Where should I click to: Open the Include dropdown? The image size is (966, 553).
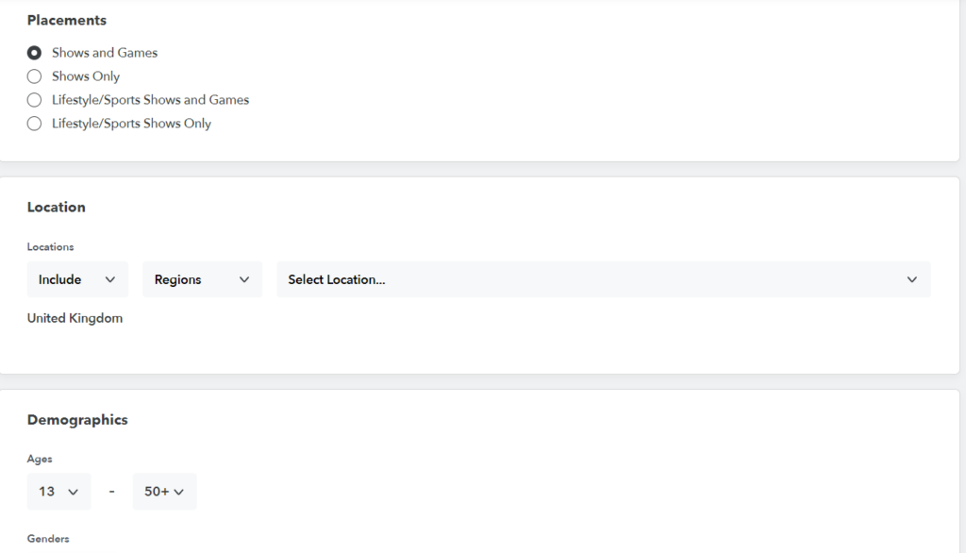76,279
